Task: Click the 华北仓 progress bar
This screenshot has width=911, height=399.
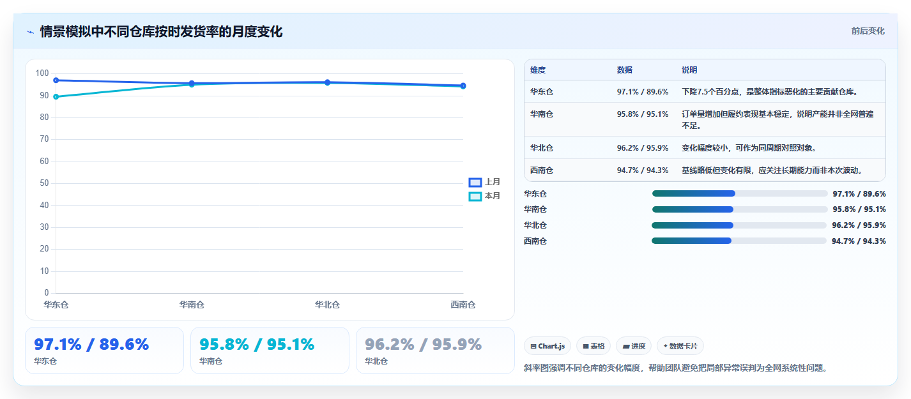Action: click(x=739, y=225)
